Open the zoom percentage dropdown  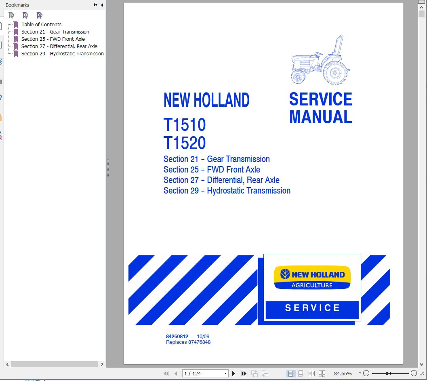click(360, 373)
